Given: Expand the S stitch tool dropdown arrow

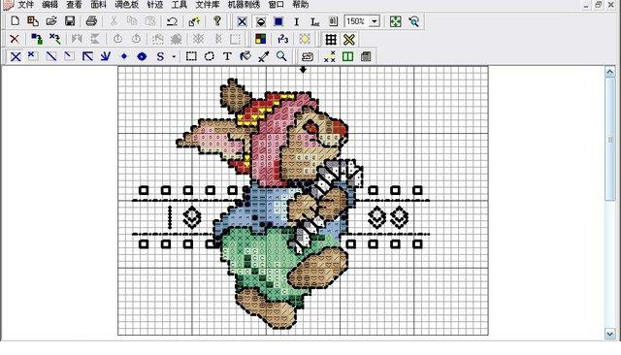Looking at the screenshot, I should pyautogui.click(x=174, y=57).
